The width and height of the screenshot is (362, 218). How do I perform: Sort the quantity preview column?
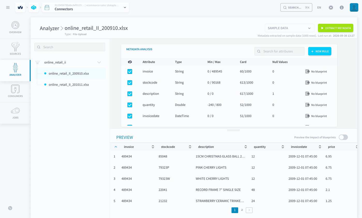point(283,147)
